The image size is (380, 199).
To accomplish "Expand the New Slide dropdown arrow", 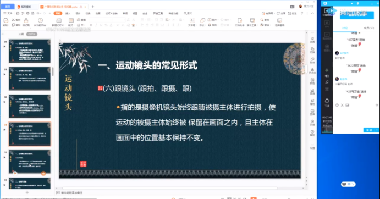I will tap(64, 25).
